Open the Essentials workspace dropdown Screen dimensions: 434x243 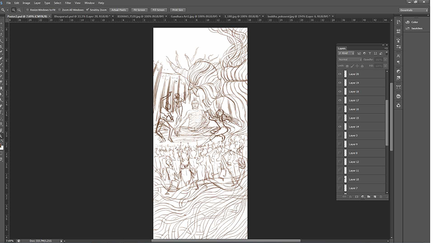[414, 10]
